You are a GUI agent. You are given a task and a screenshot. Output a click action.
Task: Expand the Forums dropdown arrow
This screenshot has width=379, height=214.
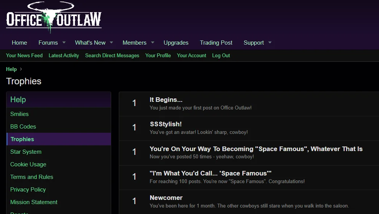tap(64, 42)
